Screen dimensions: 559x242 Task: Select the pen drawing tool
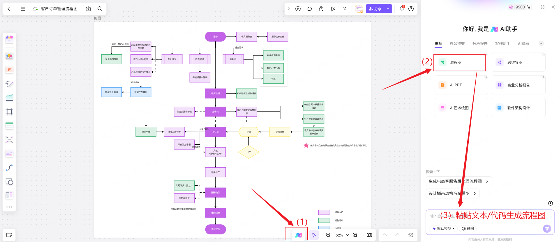[9, 84]
